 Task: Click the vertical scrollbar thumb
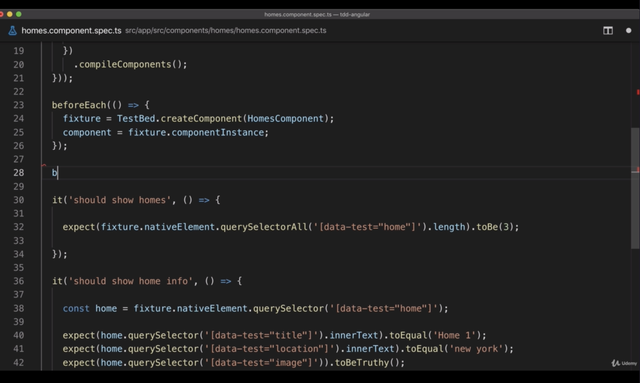635,188
